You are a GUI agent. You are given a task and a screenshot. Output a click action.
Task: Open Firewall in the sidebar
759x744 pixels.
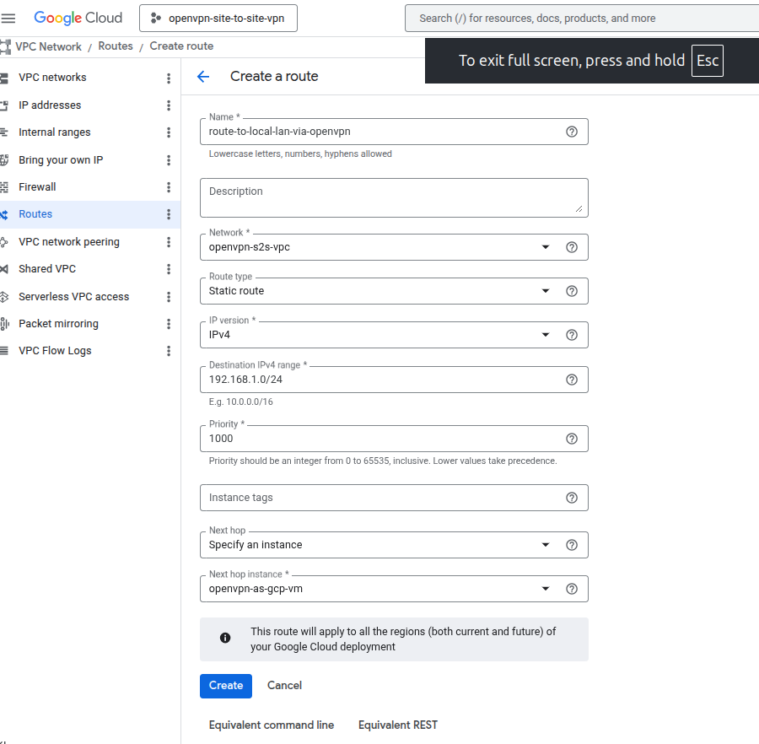point(37,187)
